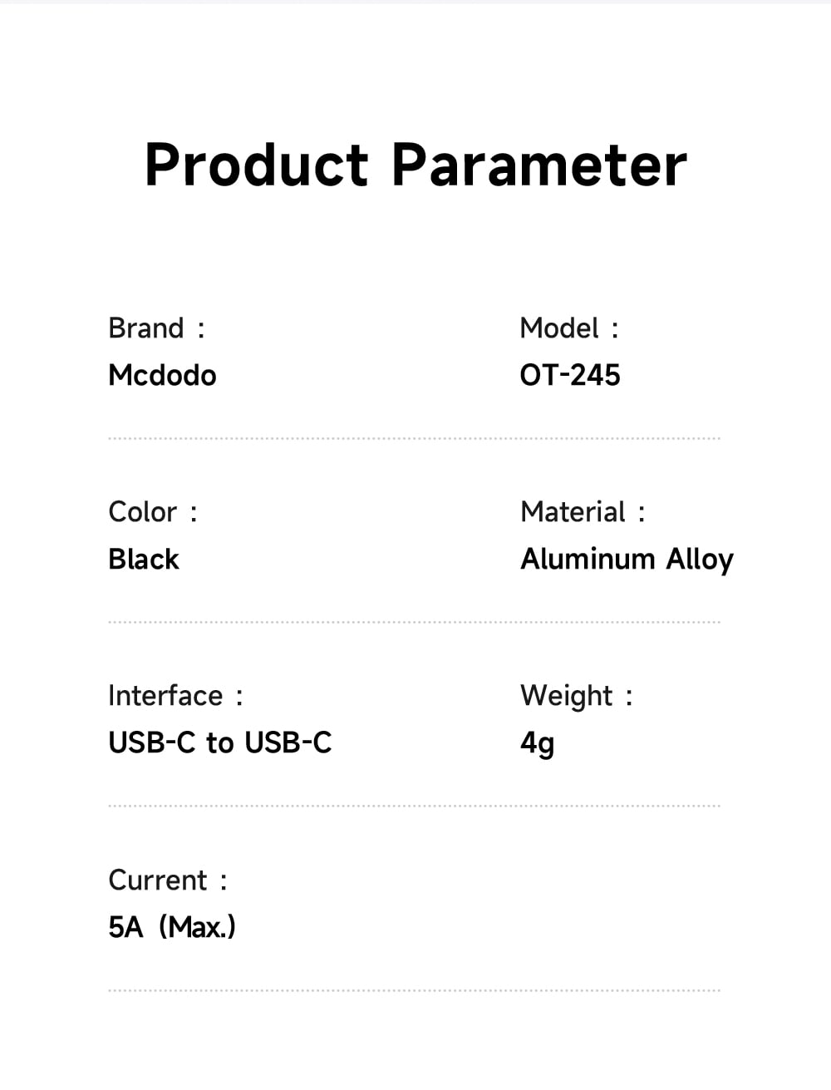Select the brand value "Mcdodo"
The image size is (831, 1090).
coord(162,376)
